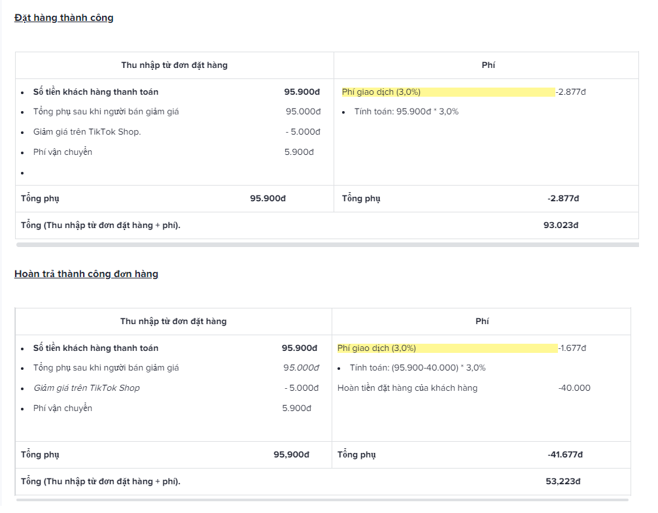The width and height of the screenshot is (658, 513).
Task: Click calculation line "Tính toán: 95.900đ * 3,0%"
Action: (406, 111)
